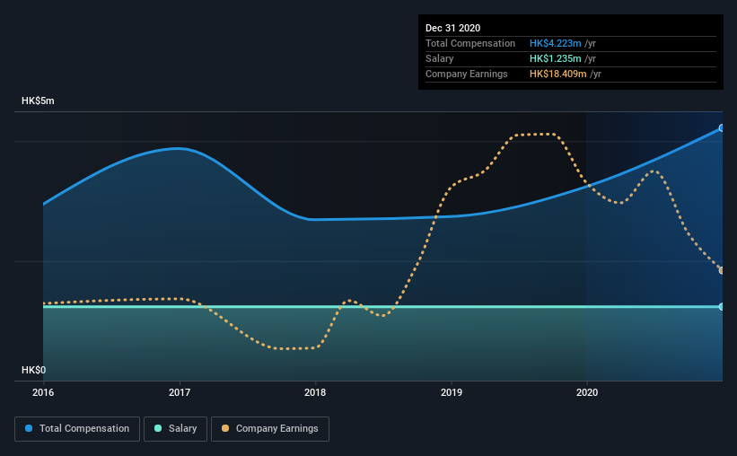Image resolution: width=737 pixels, height=456 pixels.
Task: Click the HK$0 y-axis label
Action: 34,370
